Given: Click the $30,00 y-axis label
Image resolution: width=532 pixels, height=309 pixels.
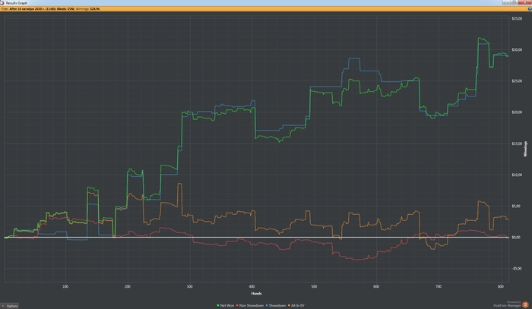Looking at the screenshot, I should [x=517, y=50].
